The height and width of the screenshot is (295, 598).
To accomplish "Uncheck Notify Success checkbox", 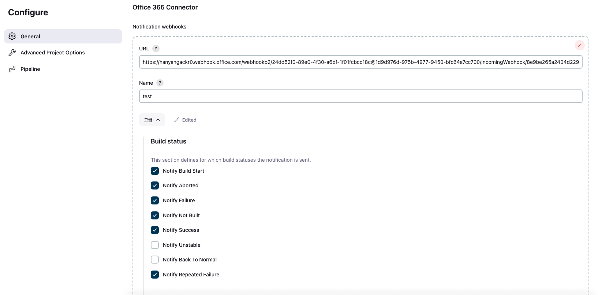I will 155,230.
